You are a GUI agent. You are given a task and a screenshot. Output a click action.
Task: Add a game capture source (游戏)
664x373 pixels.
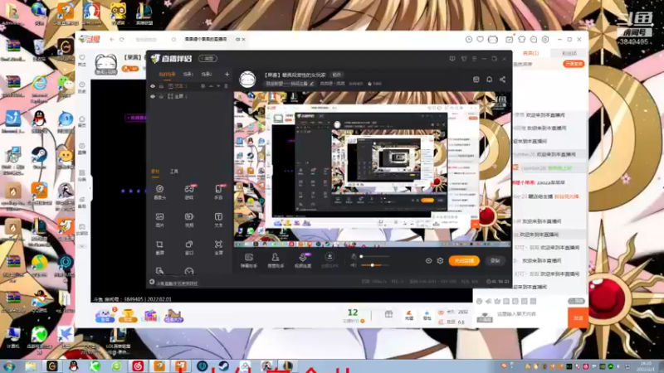click(x=189, y=191)
